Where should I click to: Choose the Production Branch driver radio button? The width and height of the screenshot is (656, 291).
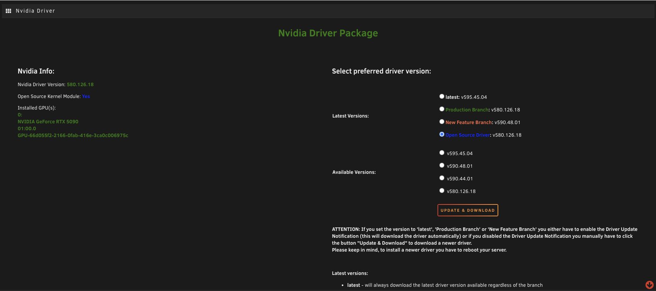442,109
